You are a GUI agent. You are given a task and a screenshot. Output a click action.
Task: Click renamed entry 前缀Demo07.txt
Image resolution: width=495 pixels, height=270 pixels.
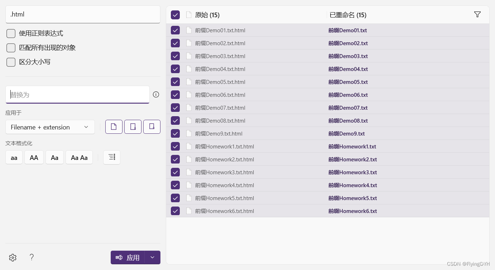pyautogui.click(x=348, y=108)
